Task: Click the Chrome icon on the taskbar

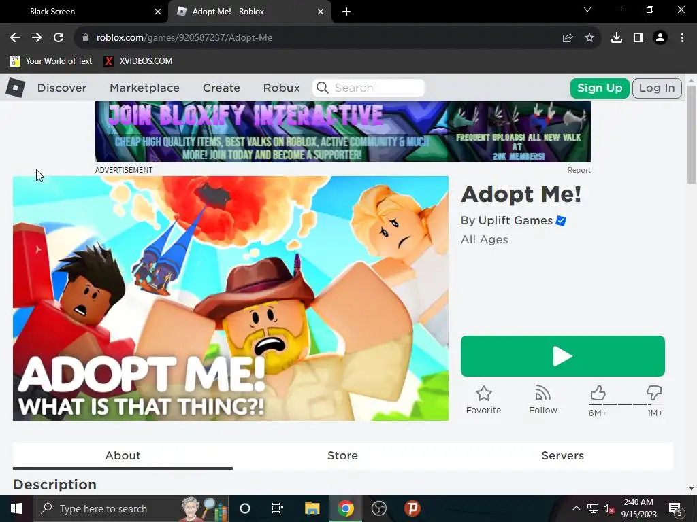Action: coord(345,508)
